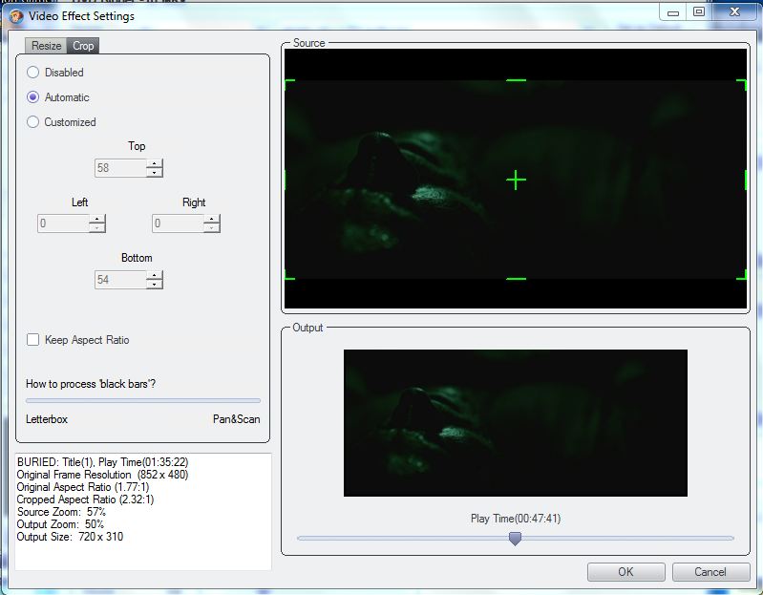Image resolution: width=763 pixels, height=595 pixels.
Task: Click the 'Source Zoom: 57%' line
Action: 61,512
